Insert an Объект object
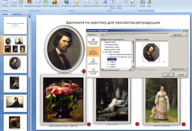 click(x=133, y=4)
